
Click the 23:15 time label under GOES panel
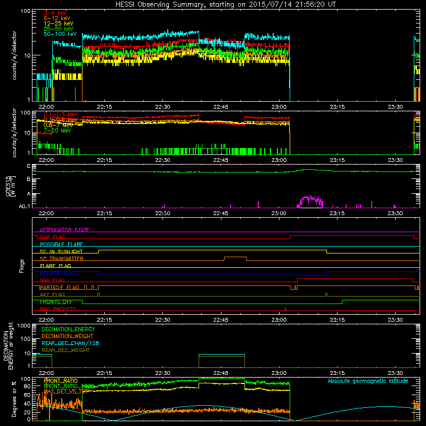click(337, 214)
